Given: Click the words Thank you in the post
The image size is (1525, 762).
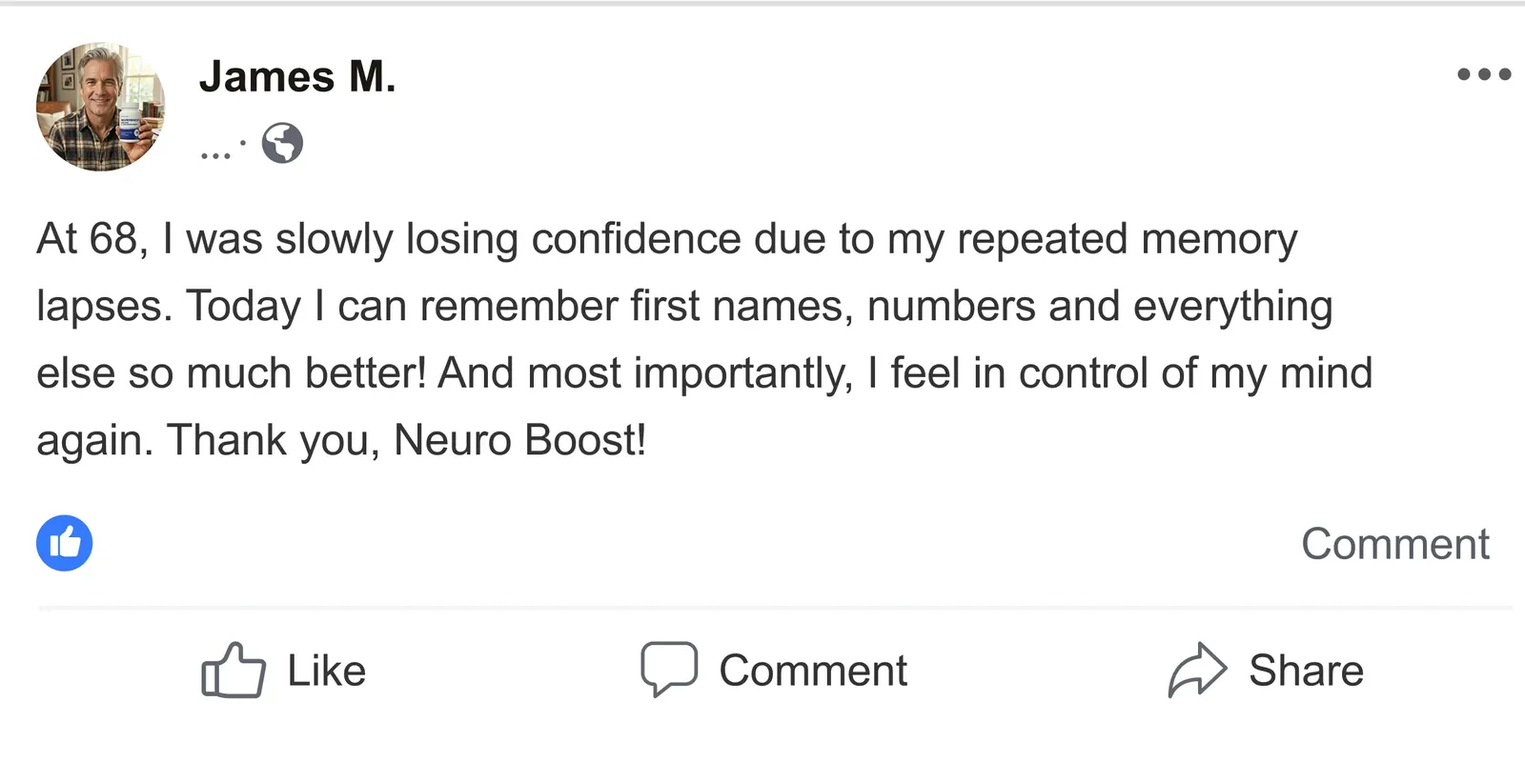Looking at the screenshot, I should [268, 440].
